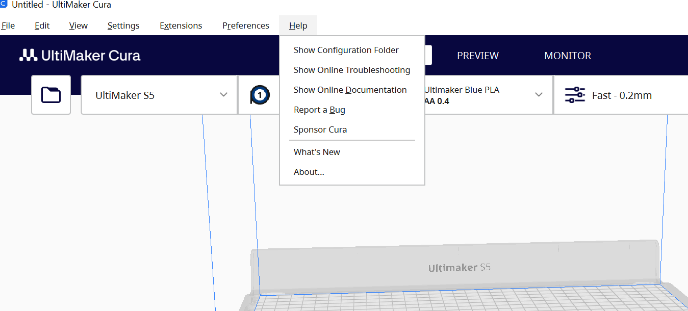Click the UltiMaker Cura logo
This screenshot has height=311, width=688.
click(x=80, y=56)
